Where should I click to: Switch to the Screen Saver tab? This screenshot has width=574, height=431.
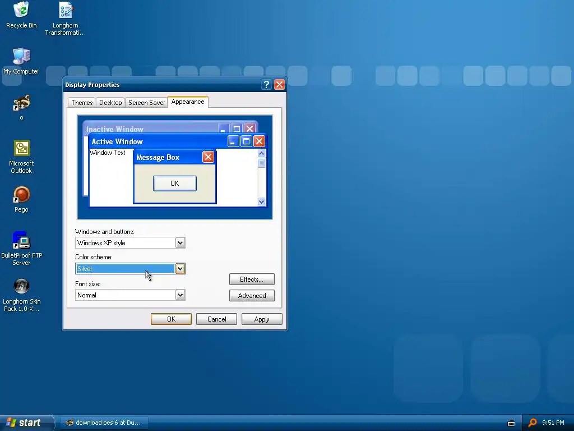(x=146, y=103)
